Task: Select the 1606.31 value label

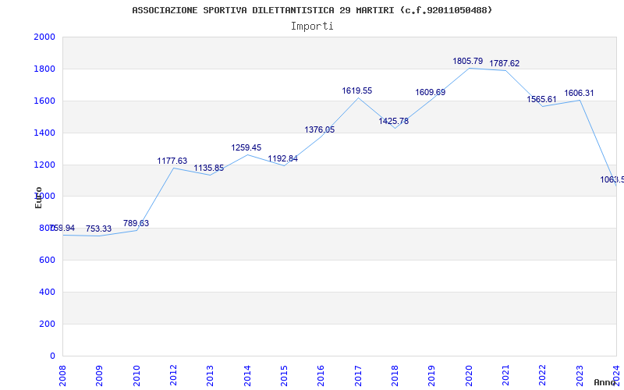Action: click(579, 93)
